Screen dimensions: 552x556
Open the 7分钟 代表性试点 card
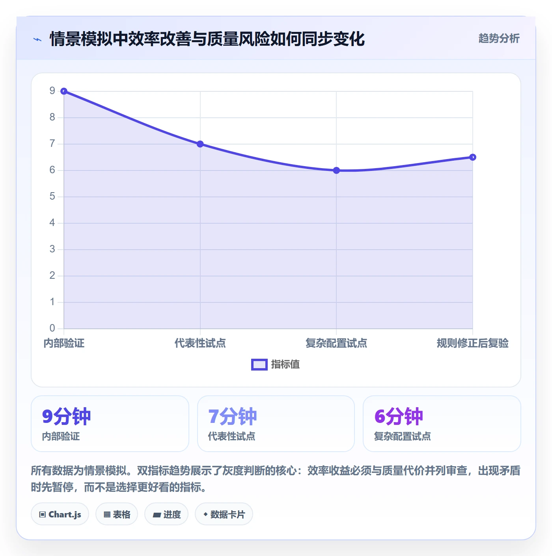tap(276, 424)
